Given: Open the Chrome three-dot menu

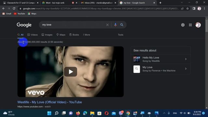Looking at the screenshot, I should [204, 8].
